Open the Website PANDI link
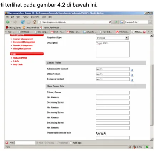 pyautogui.click(x=20, y=58)
